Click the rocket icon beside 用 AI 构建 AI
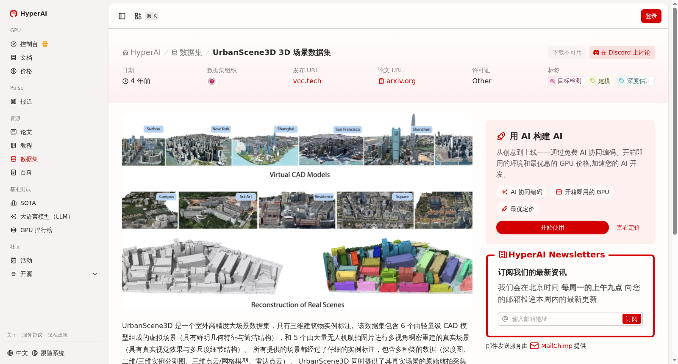 [501, 136]
